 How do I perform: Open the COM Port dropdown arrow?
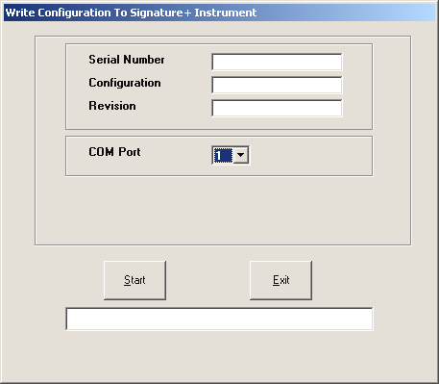[241, 155]
